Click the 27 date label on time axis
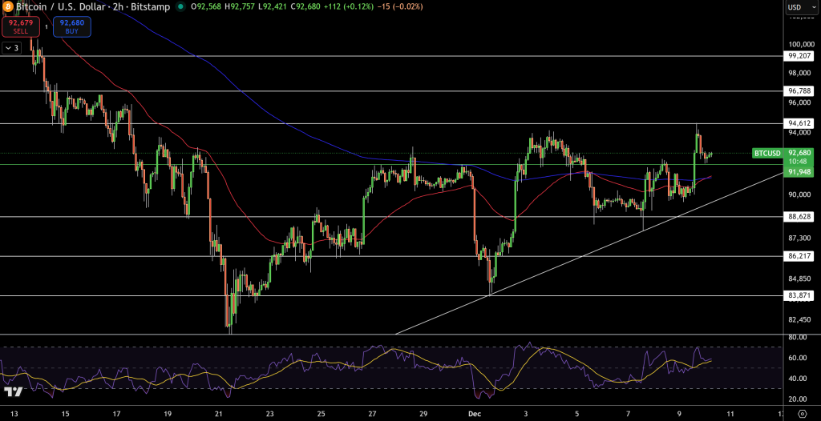 (x=372, y=414)
